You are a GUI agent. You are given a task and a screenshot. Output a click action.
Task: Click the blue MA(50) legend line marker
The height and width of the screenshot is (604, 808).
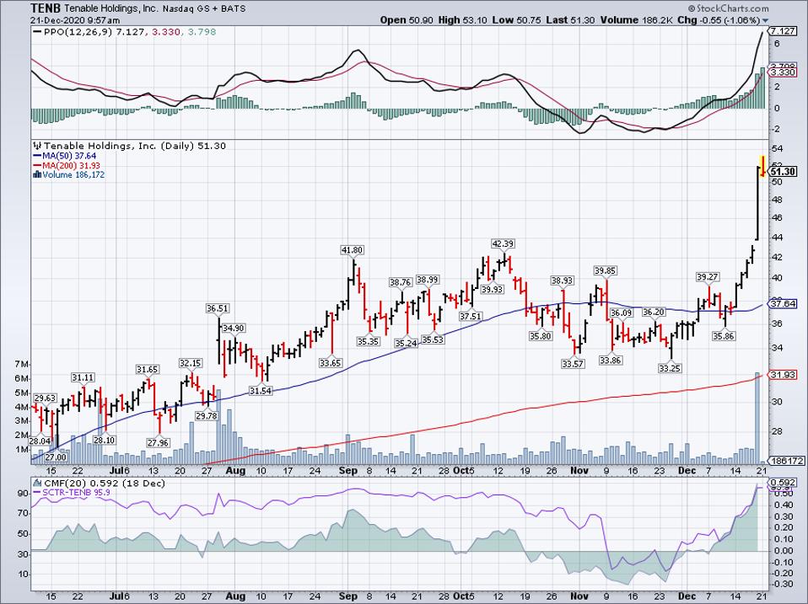point(37,156)
